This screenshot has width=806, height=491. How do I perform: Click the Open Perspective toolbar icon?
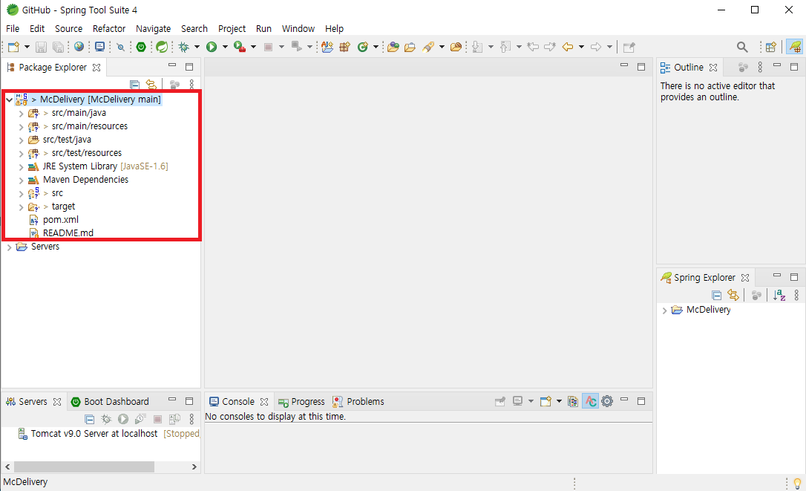(770, 47)
